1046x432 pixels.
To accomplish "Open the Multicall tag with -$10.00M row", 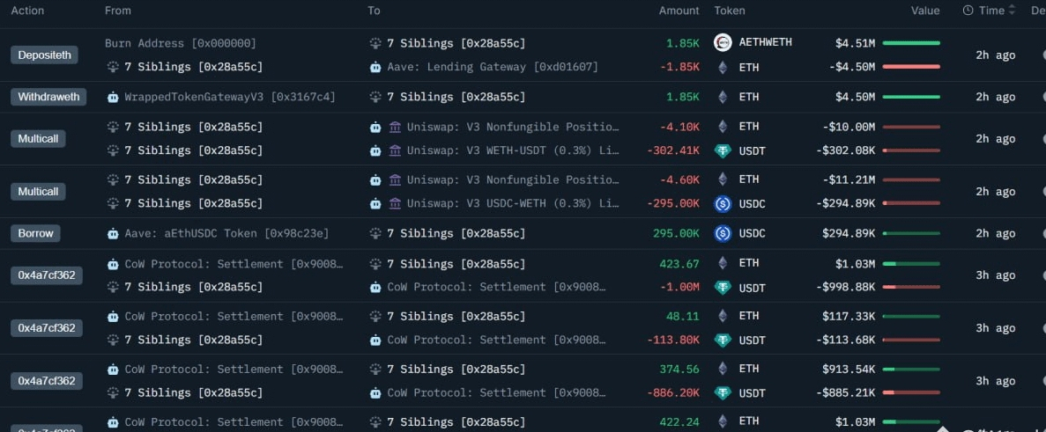I will pos(38,139).
